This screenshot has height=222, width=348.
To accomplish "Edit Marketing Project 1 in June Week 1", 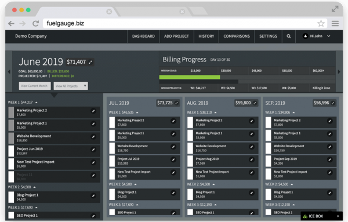I will click(x=93, y=124).
